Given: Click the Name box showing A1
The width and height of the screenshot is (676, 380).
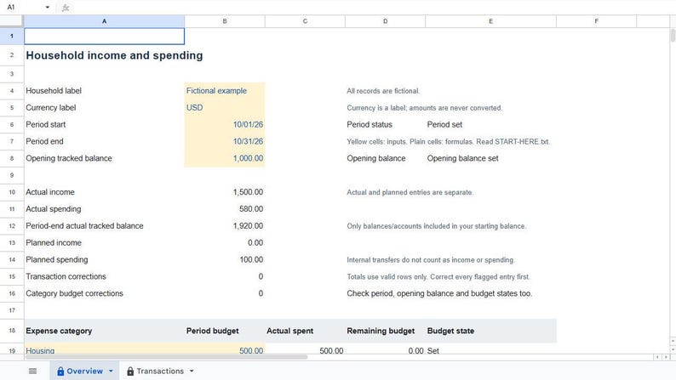Looking at the screenshot, I should coord(24,8).
